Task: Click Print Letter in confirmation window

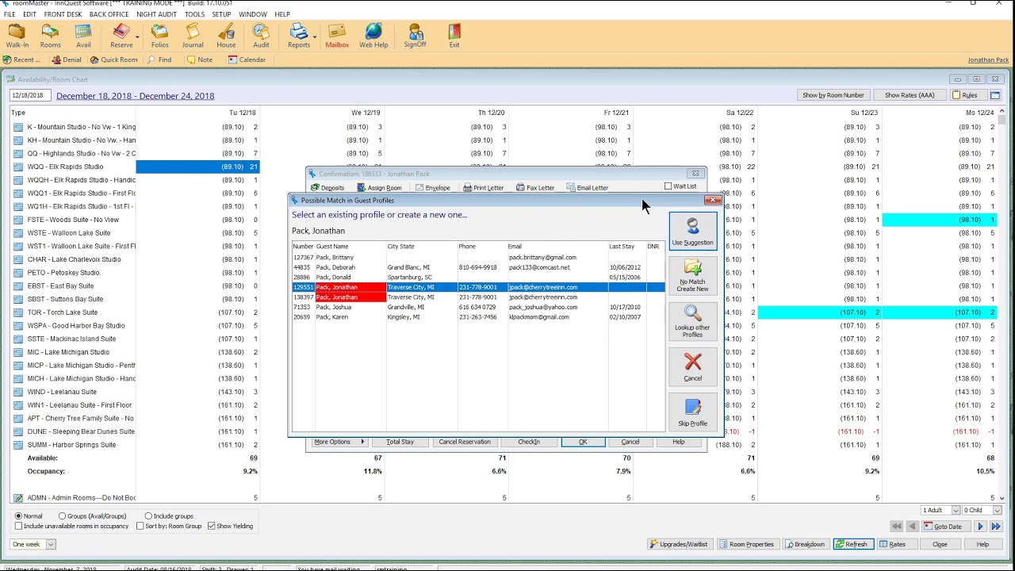Action: 483,188
